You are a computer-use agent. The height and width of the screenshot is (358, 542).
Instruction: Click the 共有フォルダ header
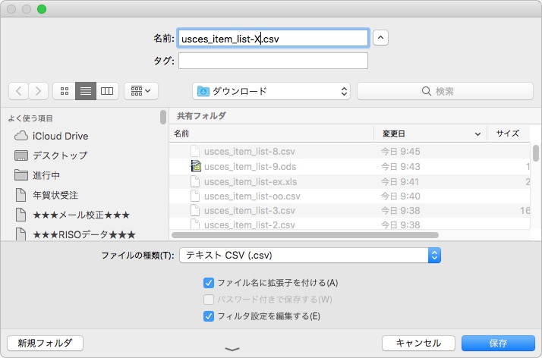click(201, 116)
